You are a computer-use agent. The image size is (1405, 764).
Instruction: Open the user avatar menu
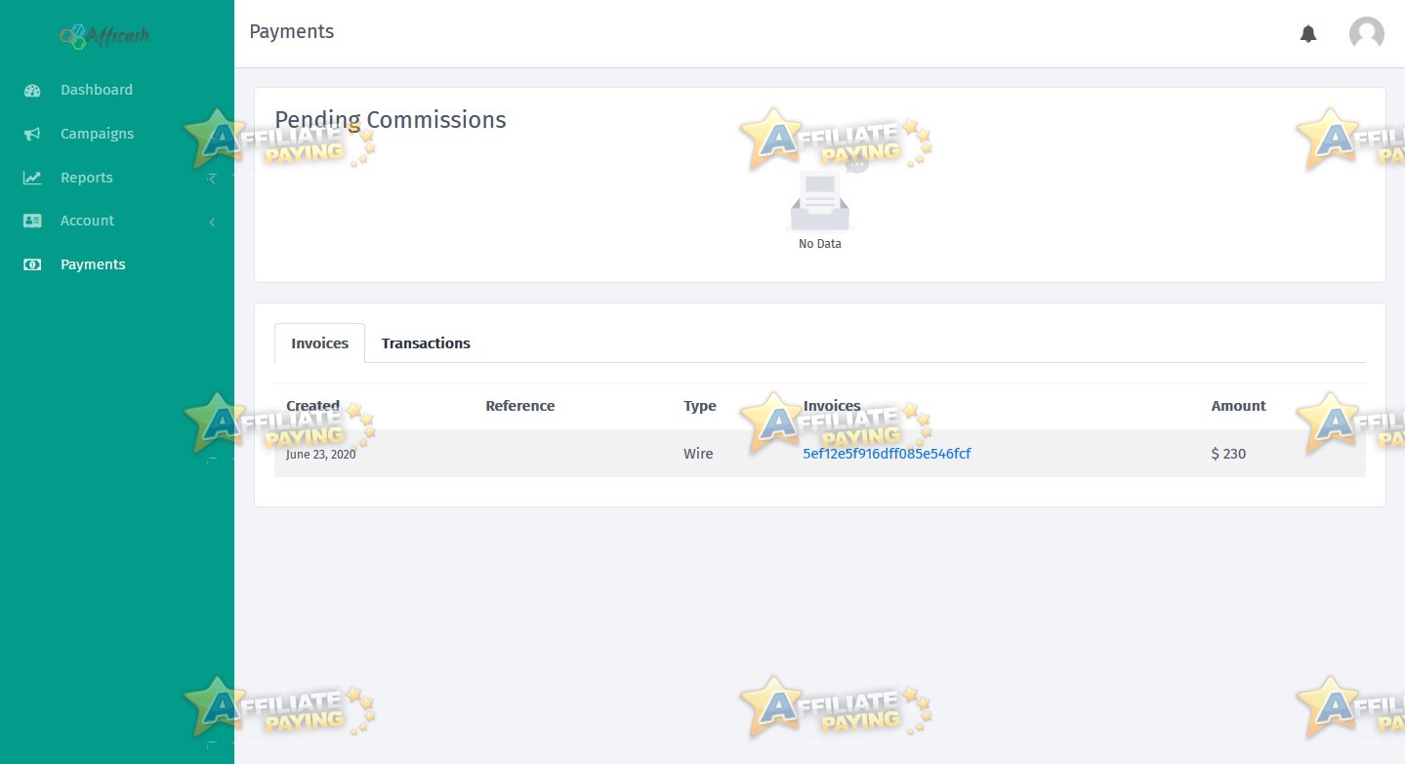click(1366, 34)
